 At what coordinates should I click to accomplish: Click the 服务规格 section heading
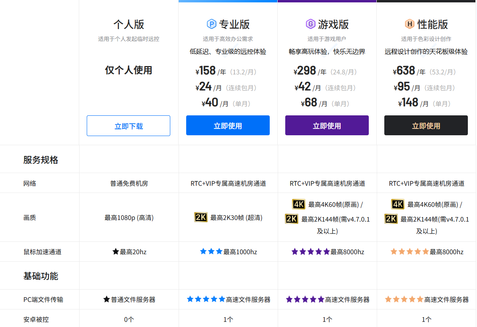pos(41,160)
